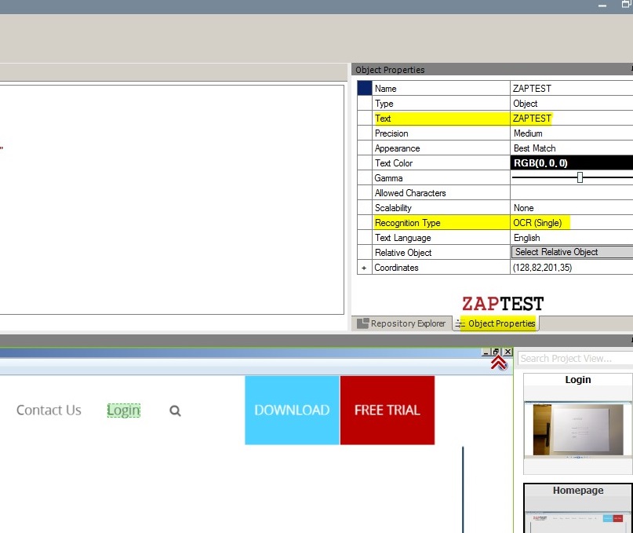Expand the Coordinates property row
This screenshot has width=633, height=533.
(x=363, y=268)
